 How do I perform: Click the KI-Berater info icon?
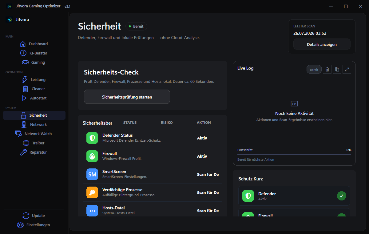click(x=23, y=53)
